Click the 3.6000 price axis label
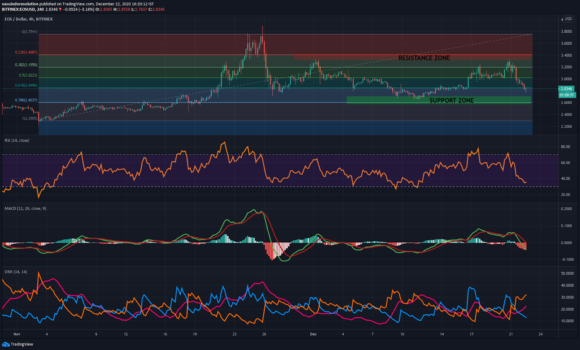 [566, 43]
